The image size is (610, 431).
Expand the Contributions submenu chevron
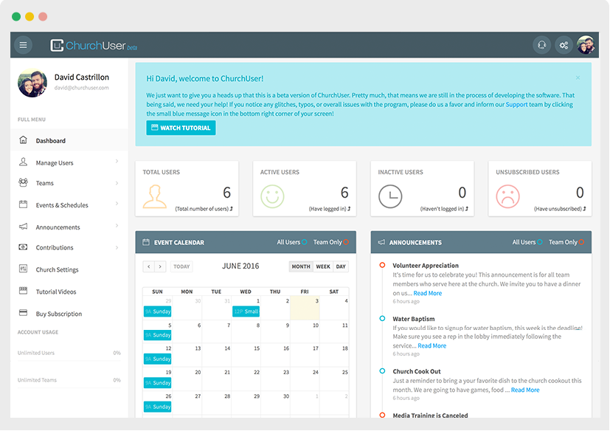117,248
